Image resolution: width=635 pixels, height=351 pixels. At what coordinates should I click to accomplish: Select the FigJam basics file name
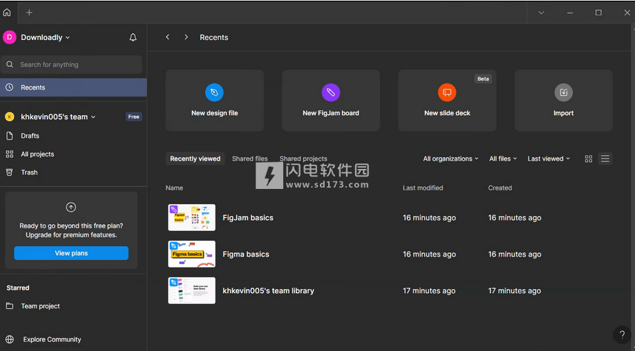click(x=248, y=217)
